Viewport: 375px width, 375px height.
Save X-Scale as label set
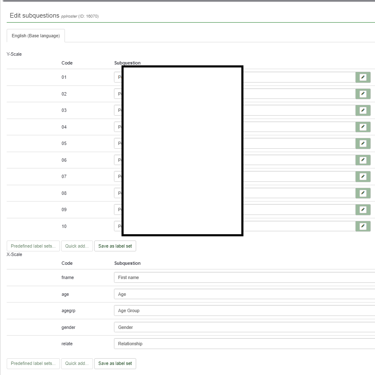[x=115, y=363]
